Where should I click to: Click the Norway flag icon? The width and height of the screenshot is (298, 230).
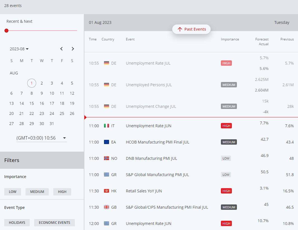107,158
